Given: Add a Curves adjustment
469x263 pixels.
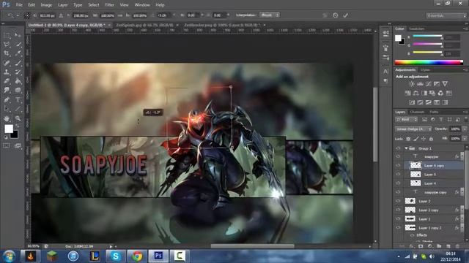Looking at the screenshot, I should [428, 84].
